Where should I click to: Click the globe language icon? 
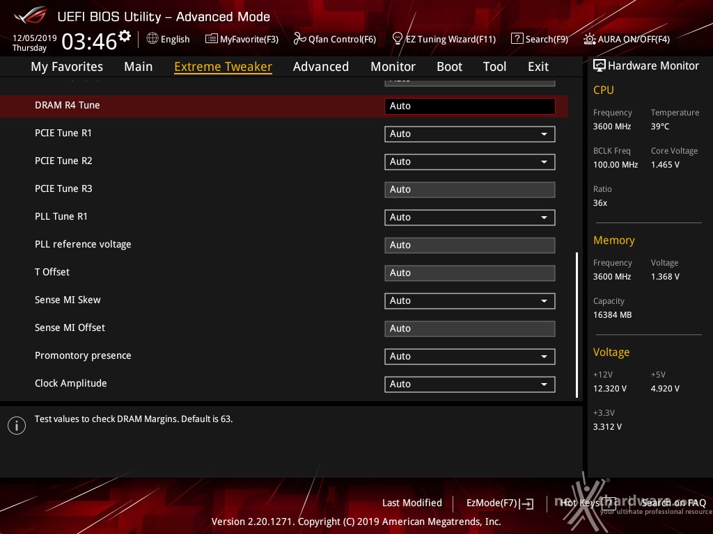click(x=152, y=38)
